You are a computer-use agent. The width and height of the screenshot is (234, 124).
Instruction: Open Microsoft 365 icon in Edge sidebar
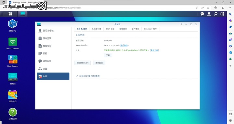point(230,46)
